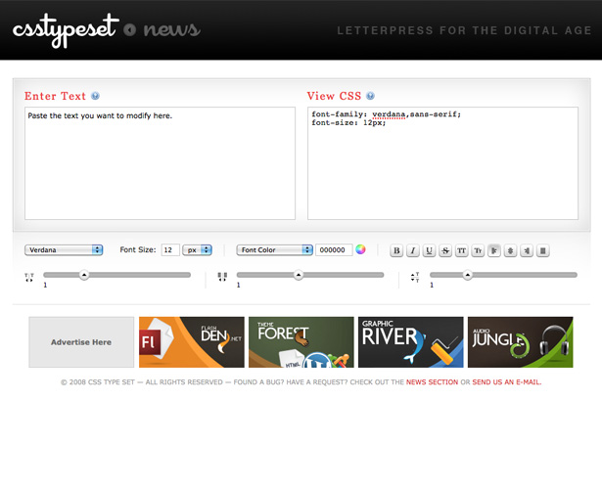Viewport: 602px width, 489px height.
Task: Click the Advertise Here box
Action: pyautogui.click(x=81, y=342)
